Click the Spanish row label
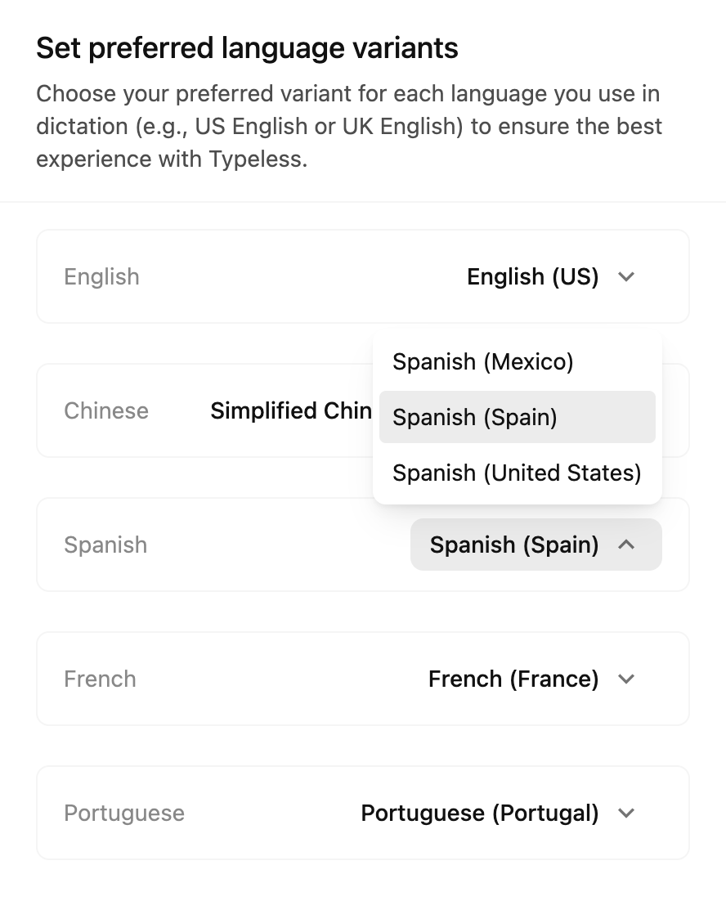This screenshot has width=726, height=901. tap(105, 545)
